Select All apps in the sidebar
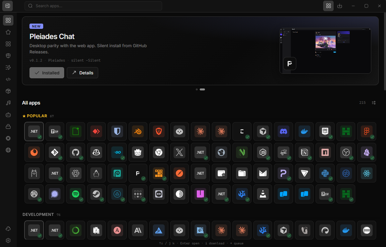Screen dimensions: 386x247 (8, 20)
